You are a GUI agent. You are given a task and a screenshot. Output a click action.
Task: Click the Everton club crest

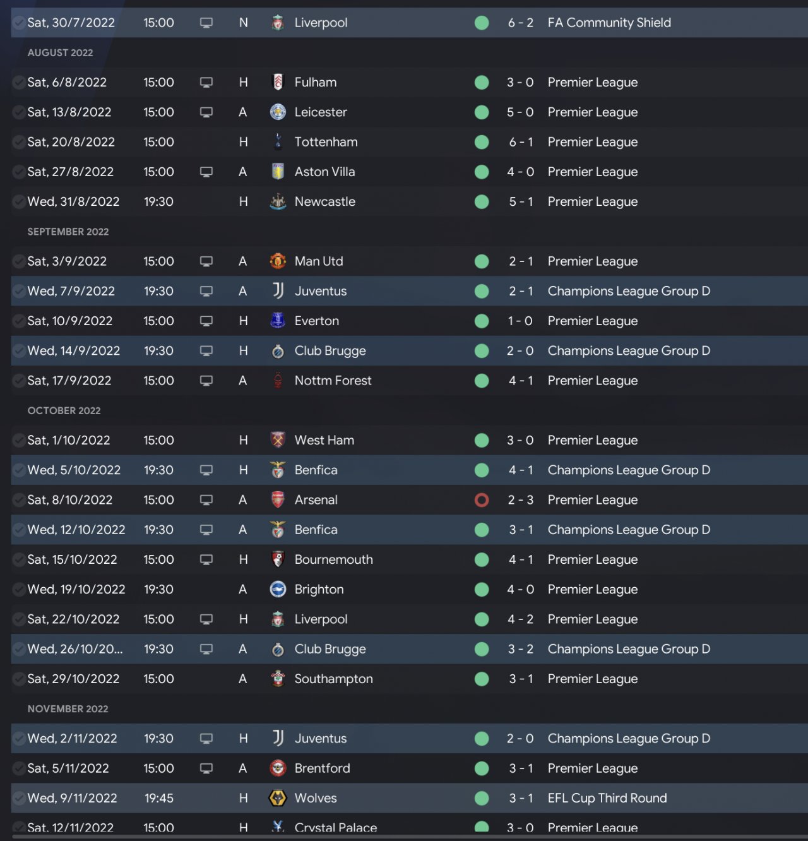[x=278, y=321]
